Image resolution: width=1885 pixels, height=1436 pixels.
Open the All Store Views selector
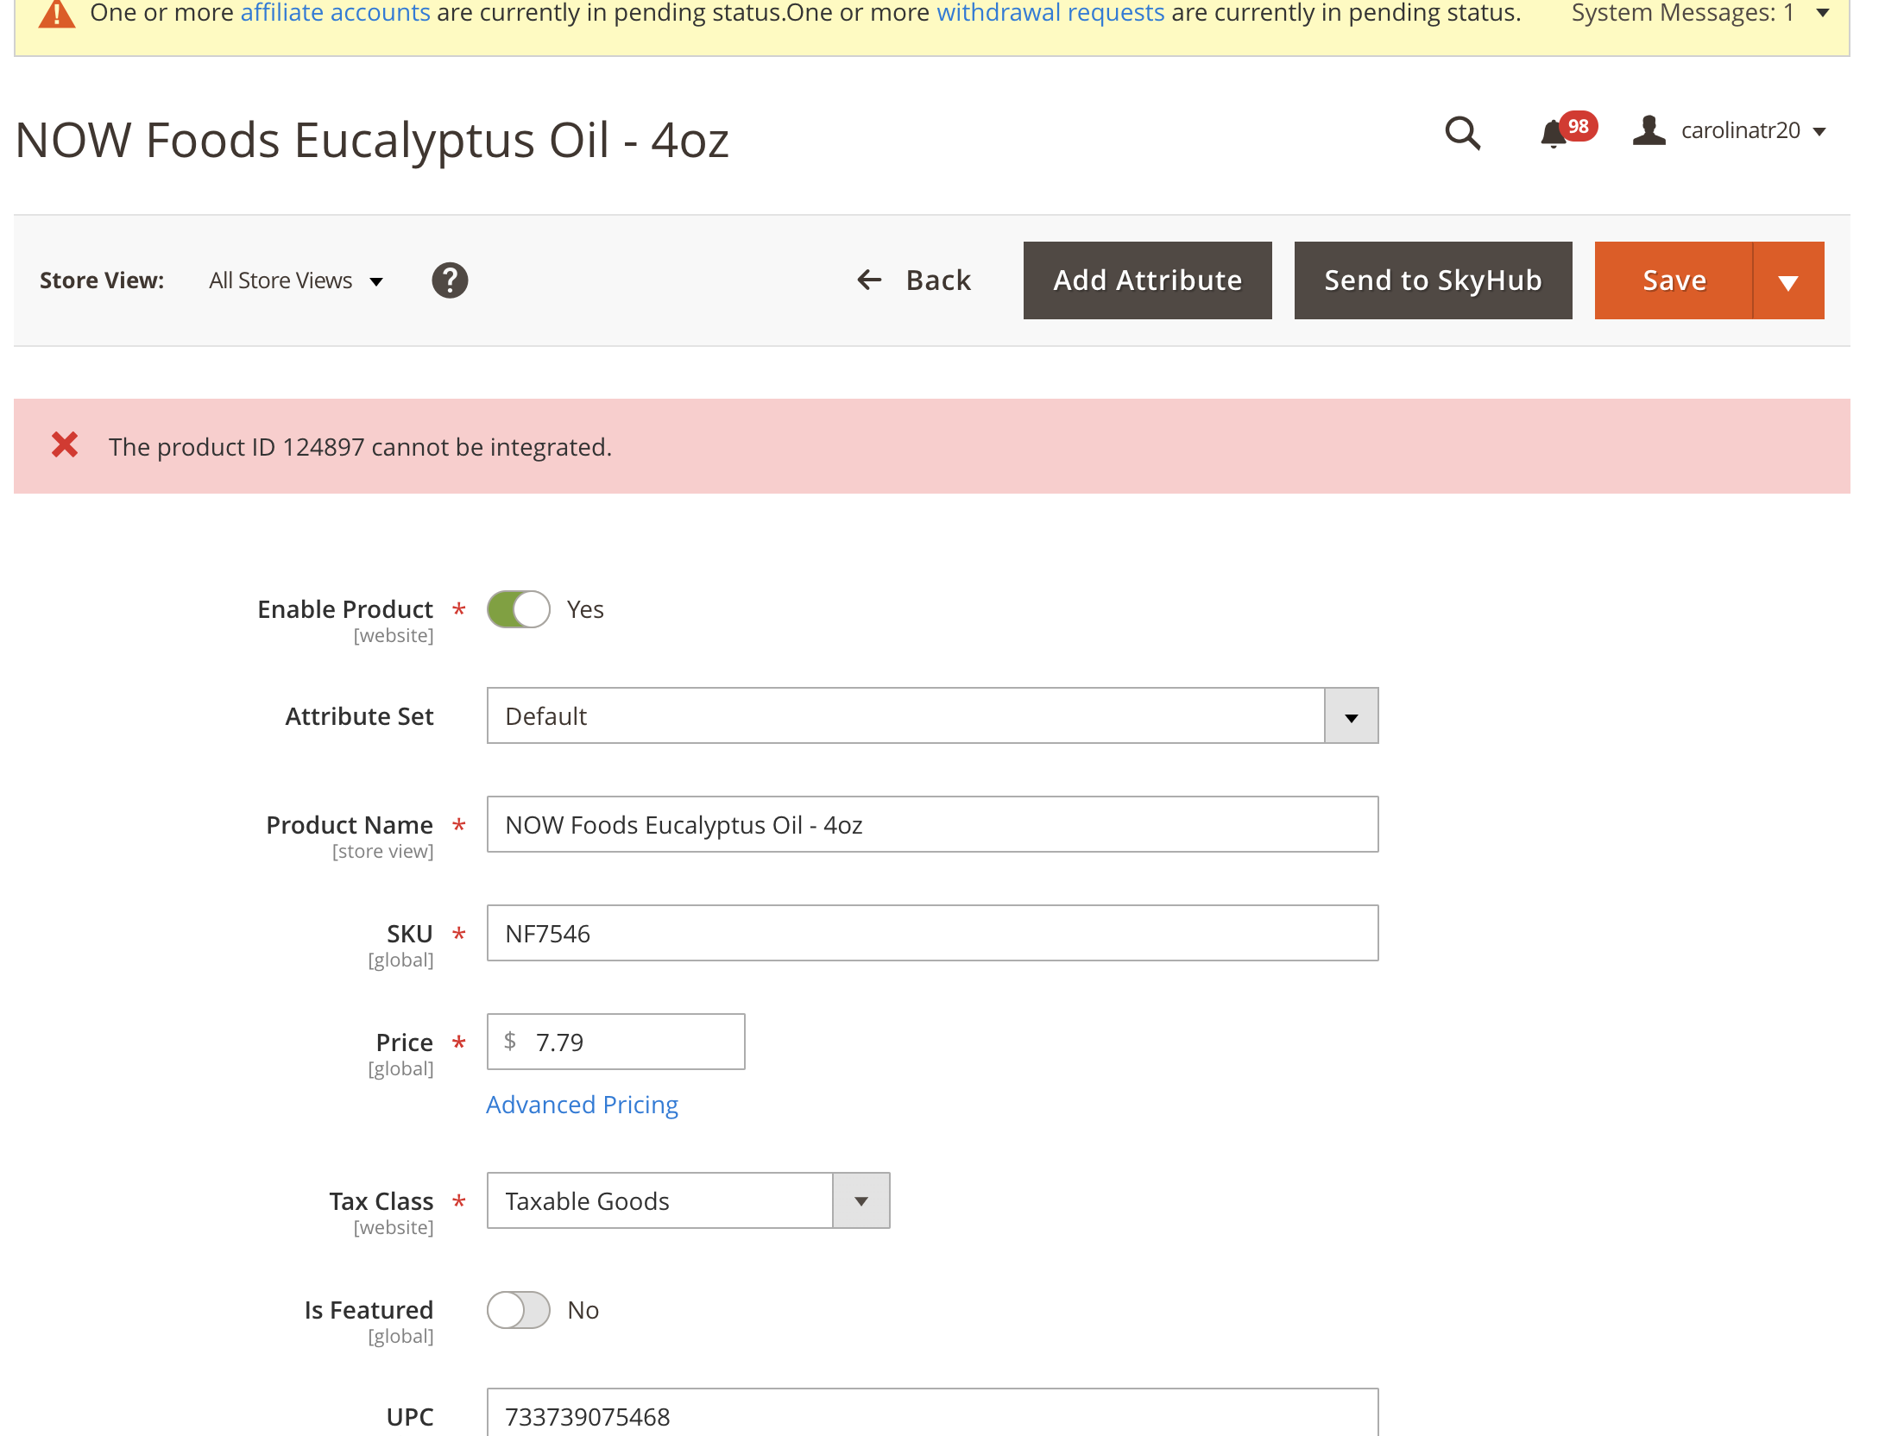pyautogui.click(x=295, y=280)
